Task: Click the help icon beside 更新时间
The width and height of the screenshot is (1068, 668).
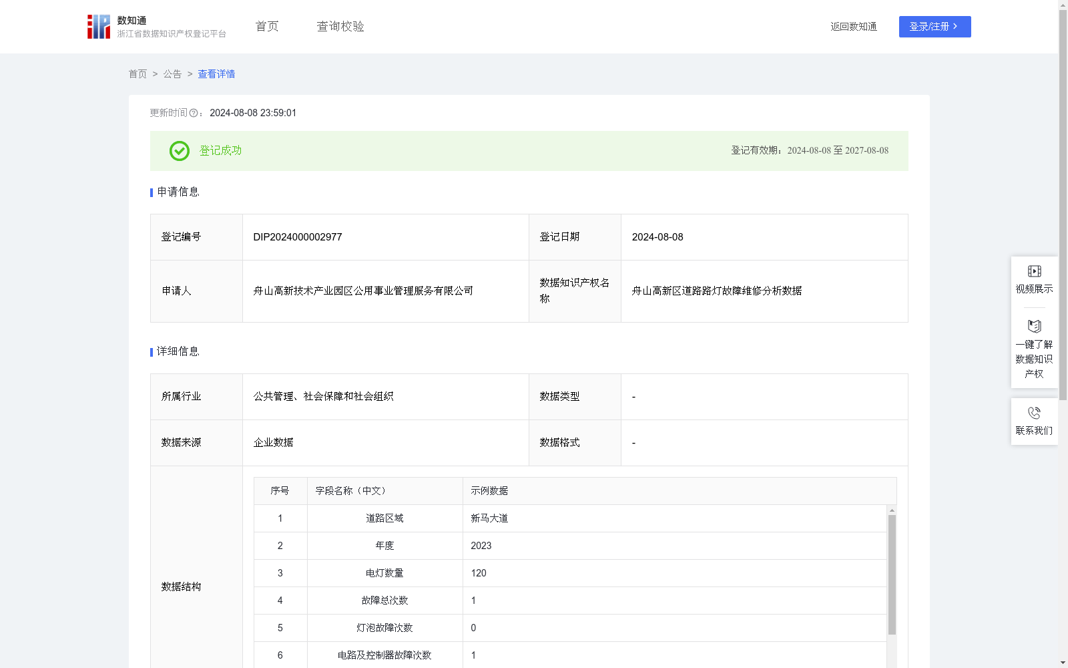Action: [x=194, y=113]
